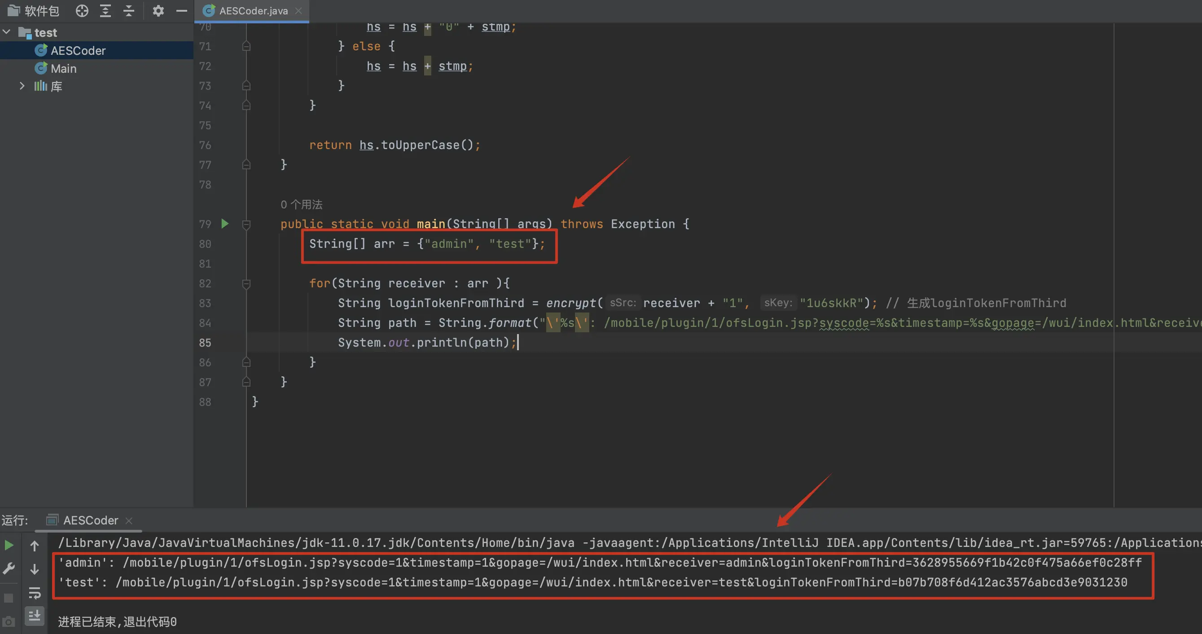1202x634 pixels.
Task: Click the 0 个用法 usages hint
Action: tap(302, 204)
